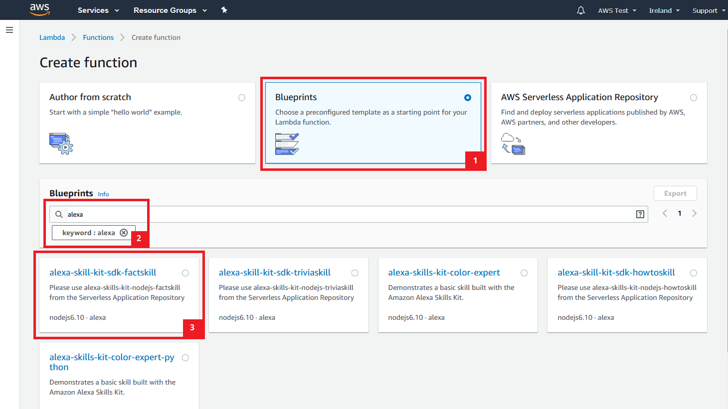The height and width of the screenshot is (409, 728).
Task: Select alexa-skill-kit-sdk-howtoskill radio button
Action: click(x=694, y=273)
